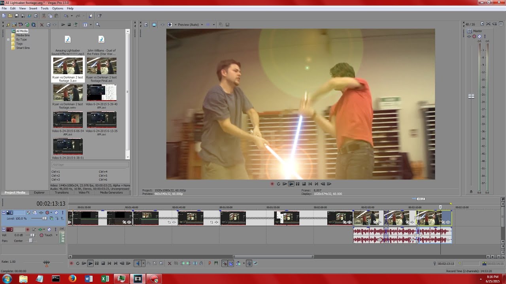Open the Touch automation mode dropdown
Screen dimensions: 506x284
tap(57, 235)
